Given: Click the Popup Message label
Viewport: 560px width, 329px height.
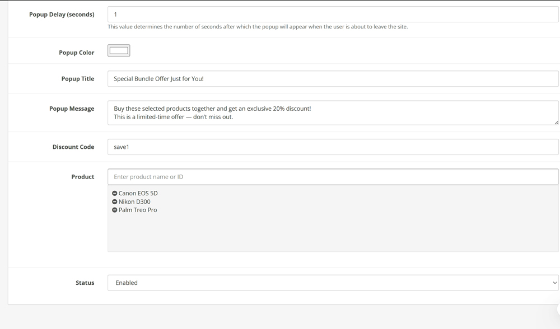Looking at the screenshot, I should click(x=72, y=109).
